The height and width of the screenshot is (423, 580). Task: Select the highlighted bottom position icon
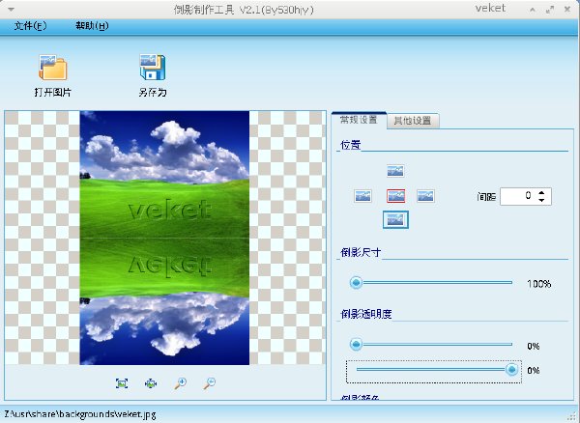tap(395, 220)
